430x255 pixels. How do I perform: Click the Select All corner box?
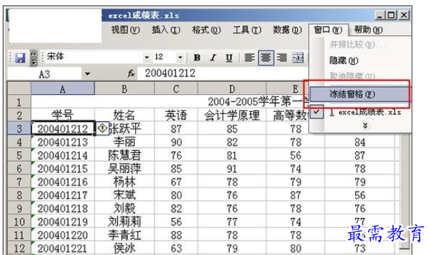(x=19, y=89)
